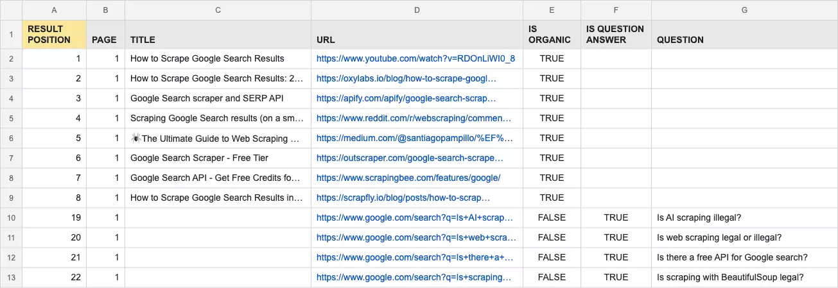The image size is (838, 288).
Task: Click the IS ORGANIC header cell
Action: [x=552, y=34]
